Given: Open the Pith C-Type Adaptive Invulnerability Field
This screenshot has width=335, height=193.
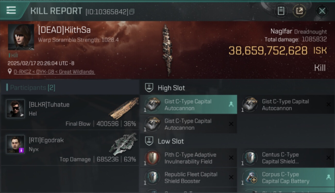Looking at the screenshot, I should point(188,158).
